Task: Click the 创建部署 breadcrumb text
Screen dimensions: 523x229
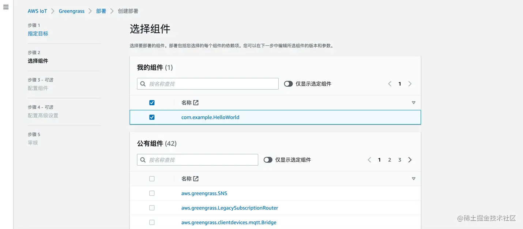Action: 128,11
